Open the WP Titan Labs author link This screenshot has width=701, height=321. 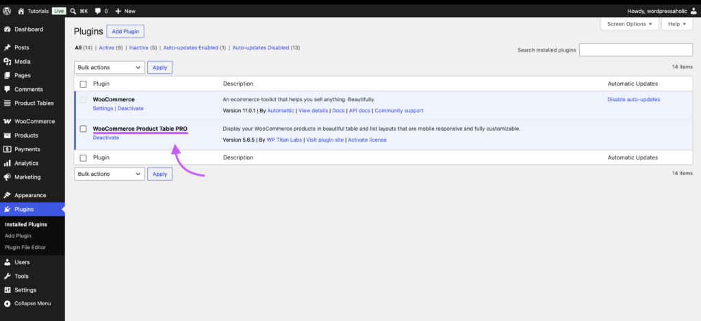click(x=284, y=140)
